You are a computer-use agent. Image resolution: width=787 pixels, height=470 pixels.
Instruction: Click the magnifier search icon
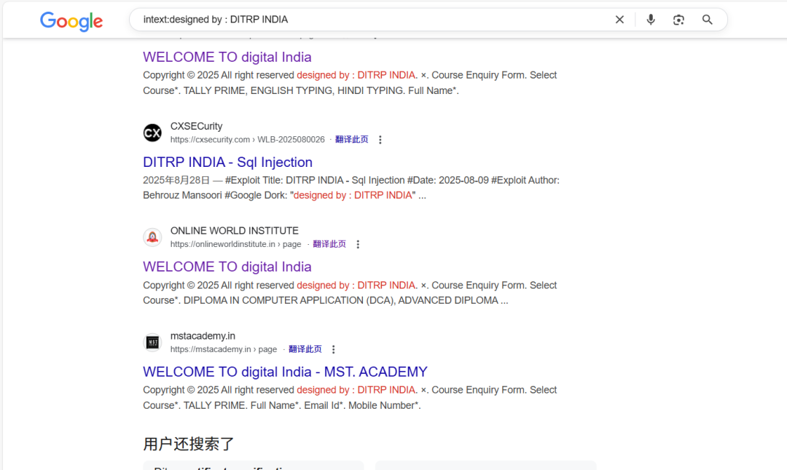pyautogui.click(x=707, y=20)
